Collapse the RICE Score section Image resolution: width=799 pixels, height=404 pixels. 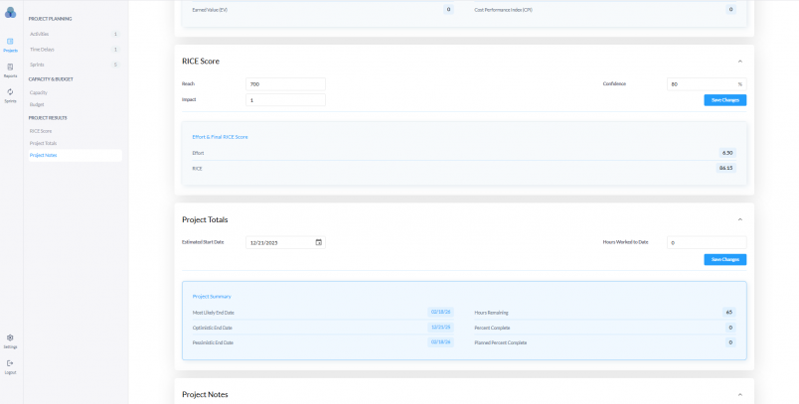click(x=739, y=61)
